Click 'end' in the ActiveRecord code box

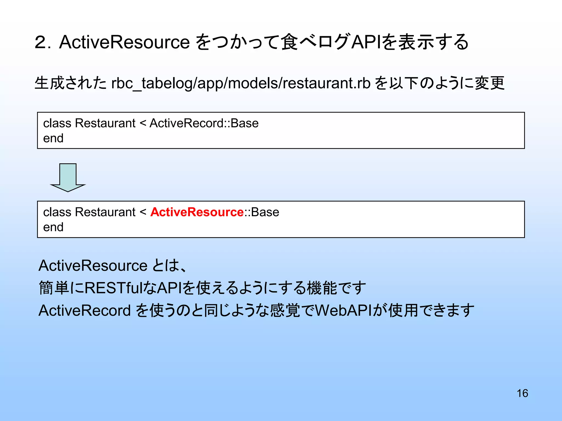tap(53, 138)
